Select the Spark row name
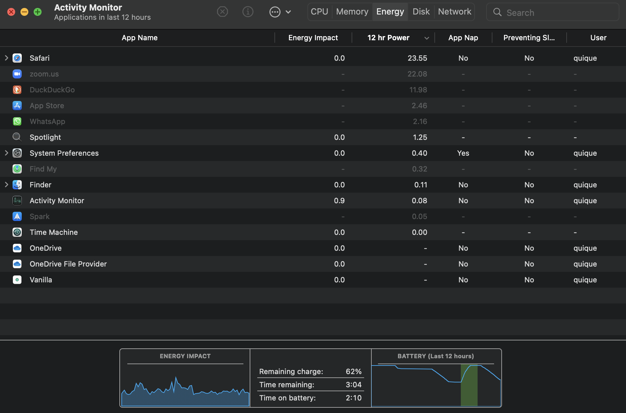 [x=40, y=216]
